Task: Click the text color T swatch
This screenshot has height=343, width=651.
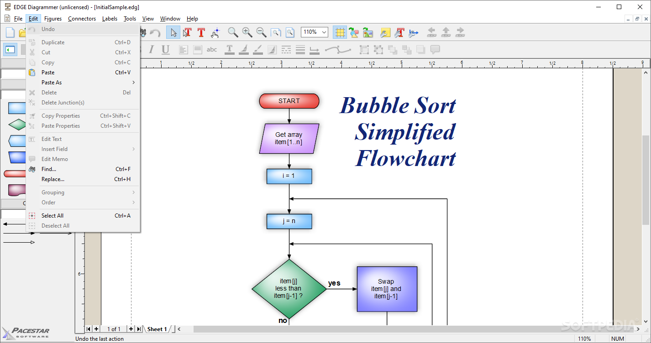Action: click(x=230, y=49)
